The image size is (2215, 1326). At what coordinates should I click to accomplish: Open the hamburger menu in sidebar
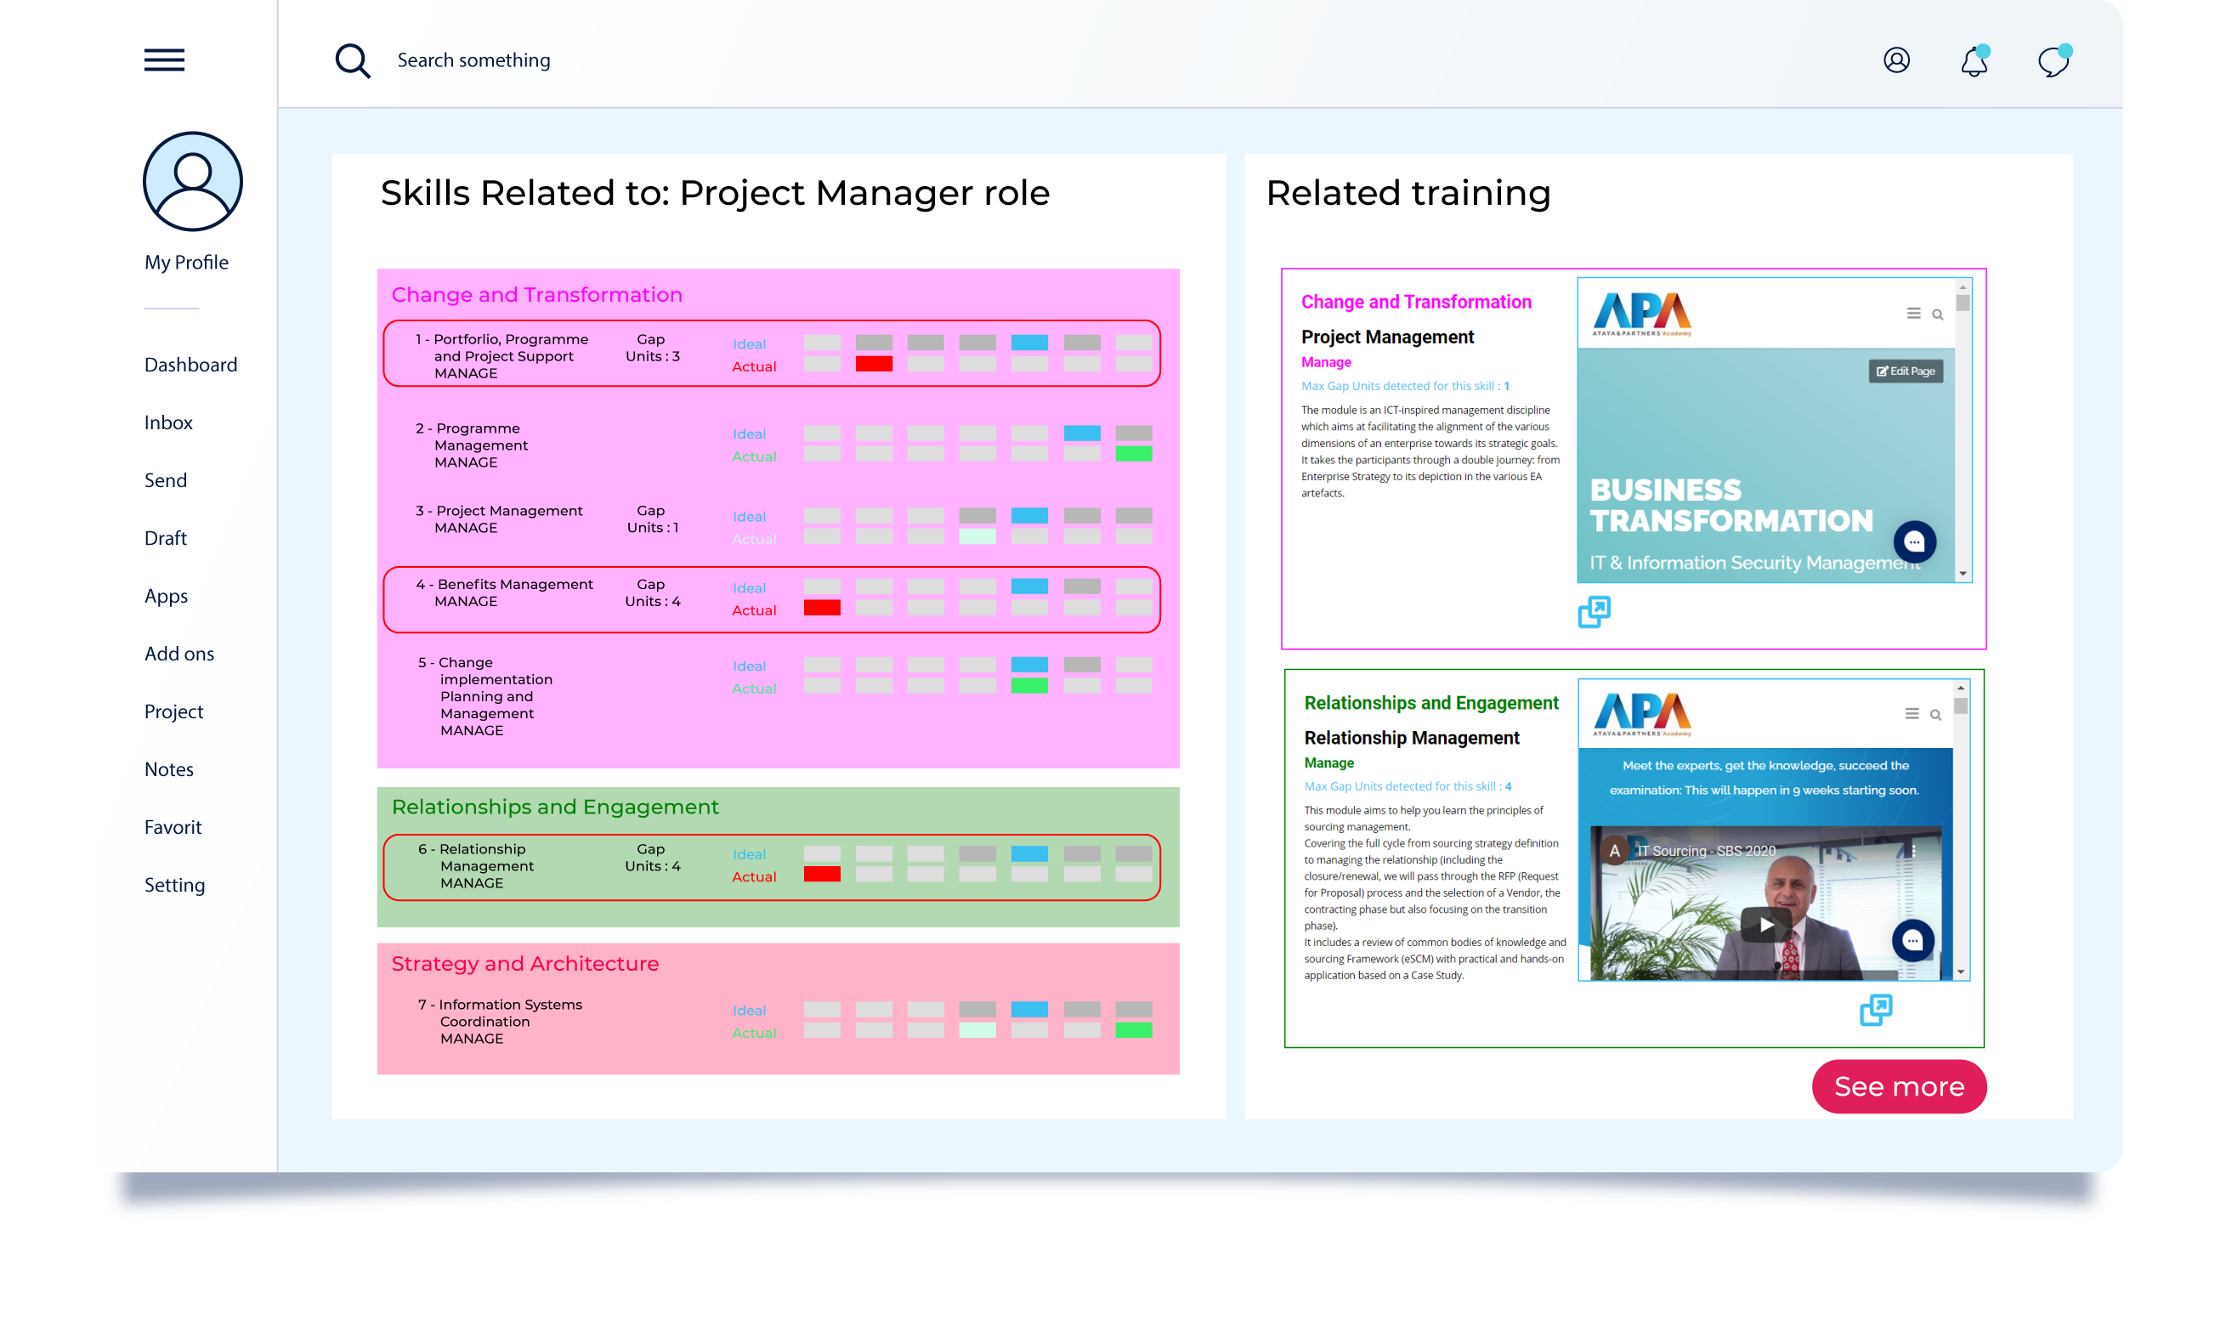point(164,59)
